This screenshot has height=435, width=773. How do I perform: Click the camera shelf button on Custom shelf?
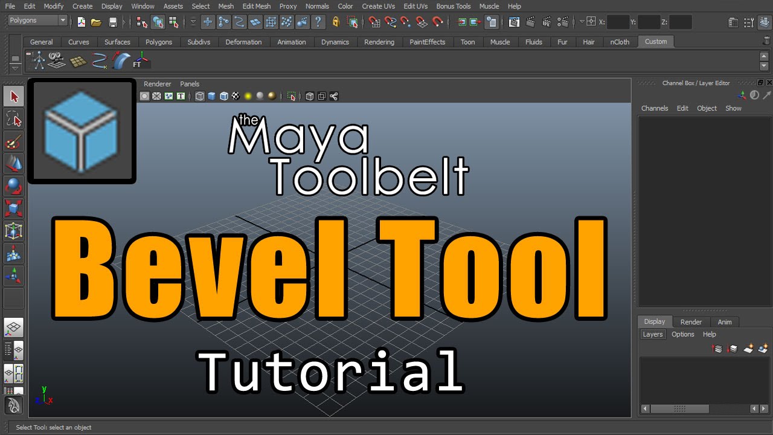click(x=57, y=60)
